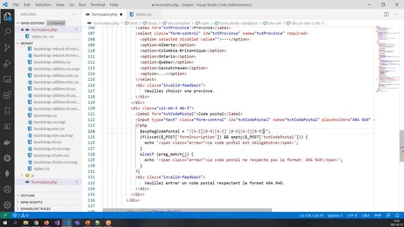The height and width of the screenshot is (227, 404).
Task: Open the Edit menu
Action: [x=27, y=4]
